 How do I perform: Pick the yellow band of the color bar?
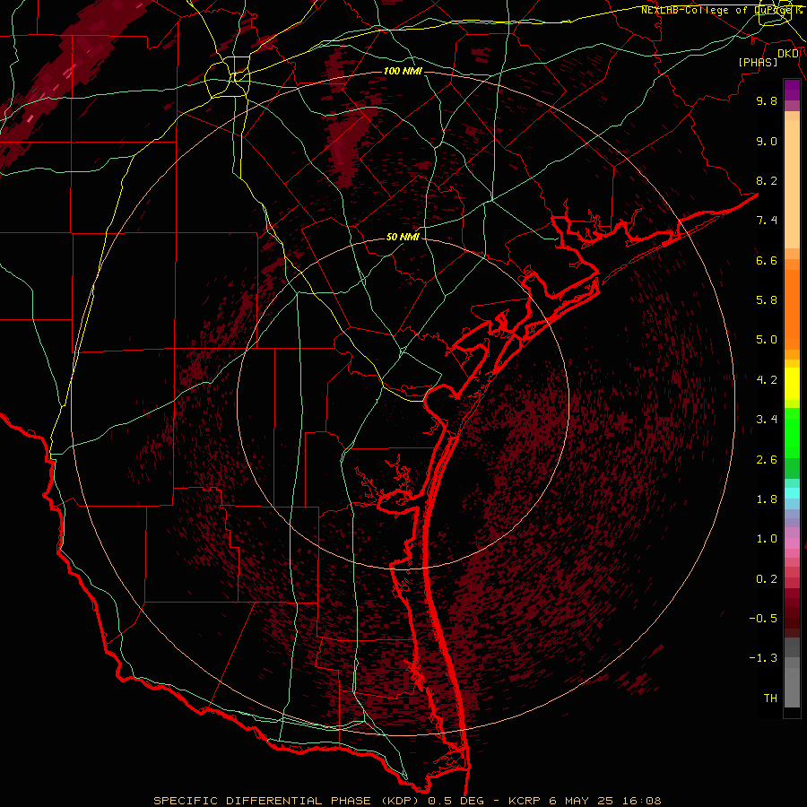click(792, 384)
